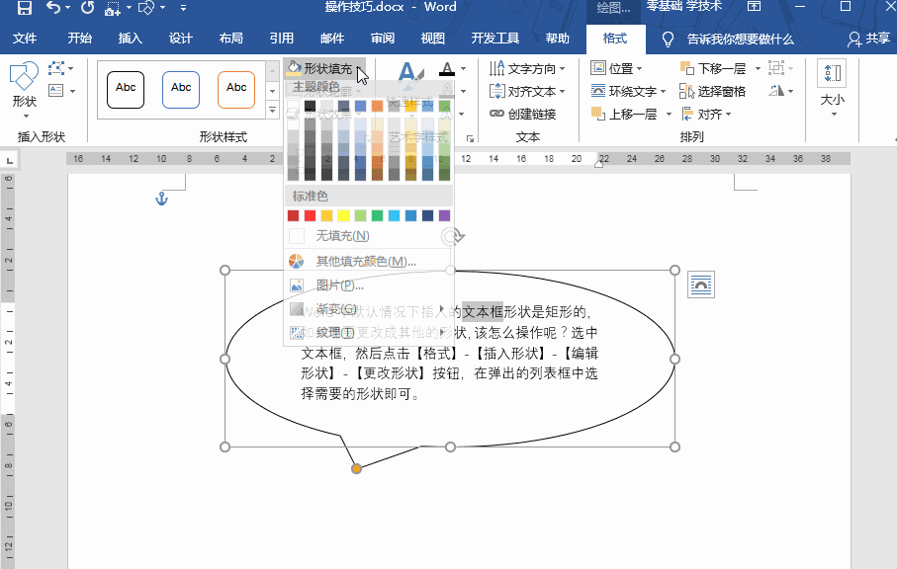Open the Send Backward dropdown arrow
This screenshot has height=569, width=897.
758,68
